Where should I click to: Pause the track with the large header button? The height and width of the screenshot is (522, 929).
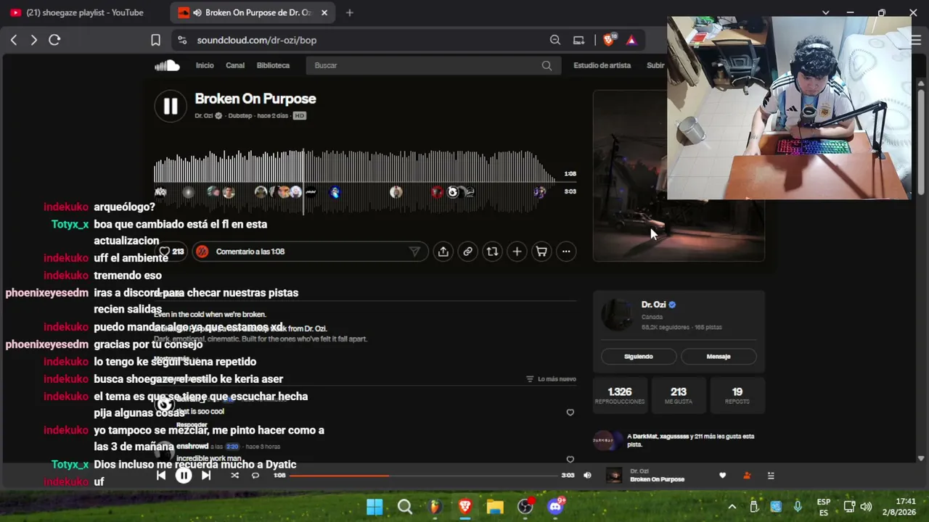(171, 106)
